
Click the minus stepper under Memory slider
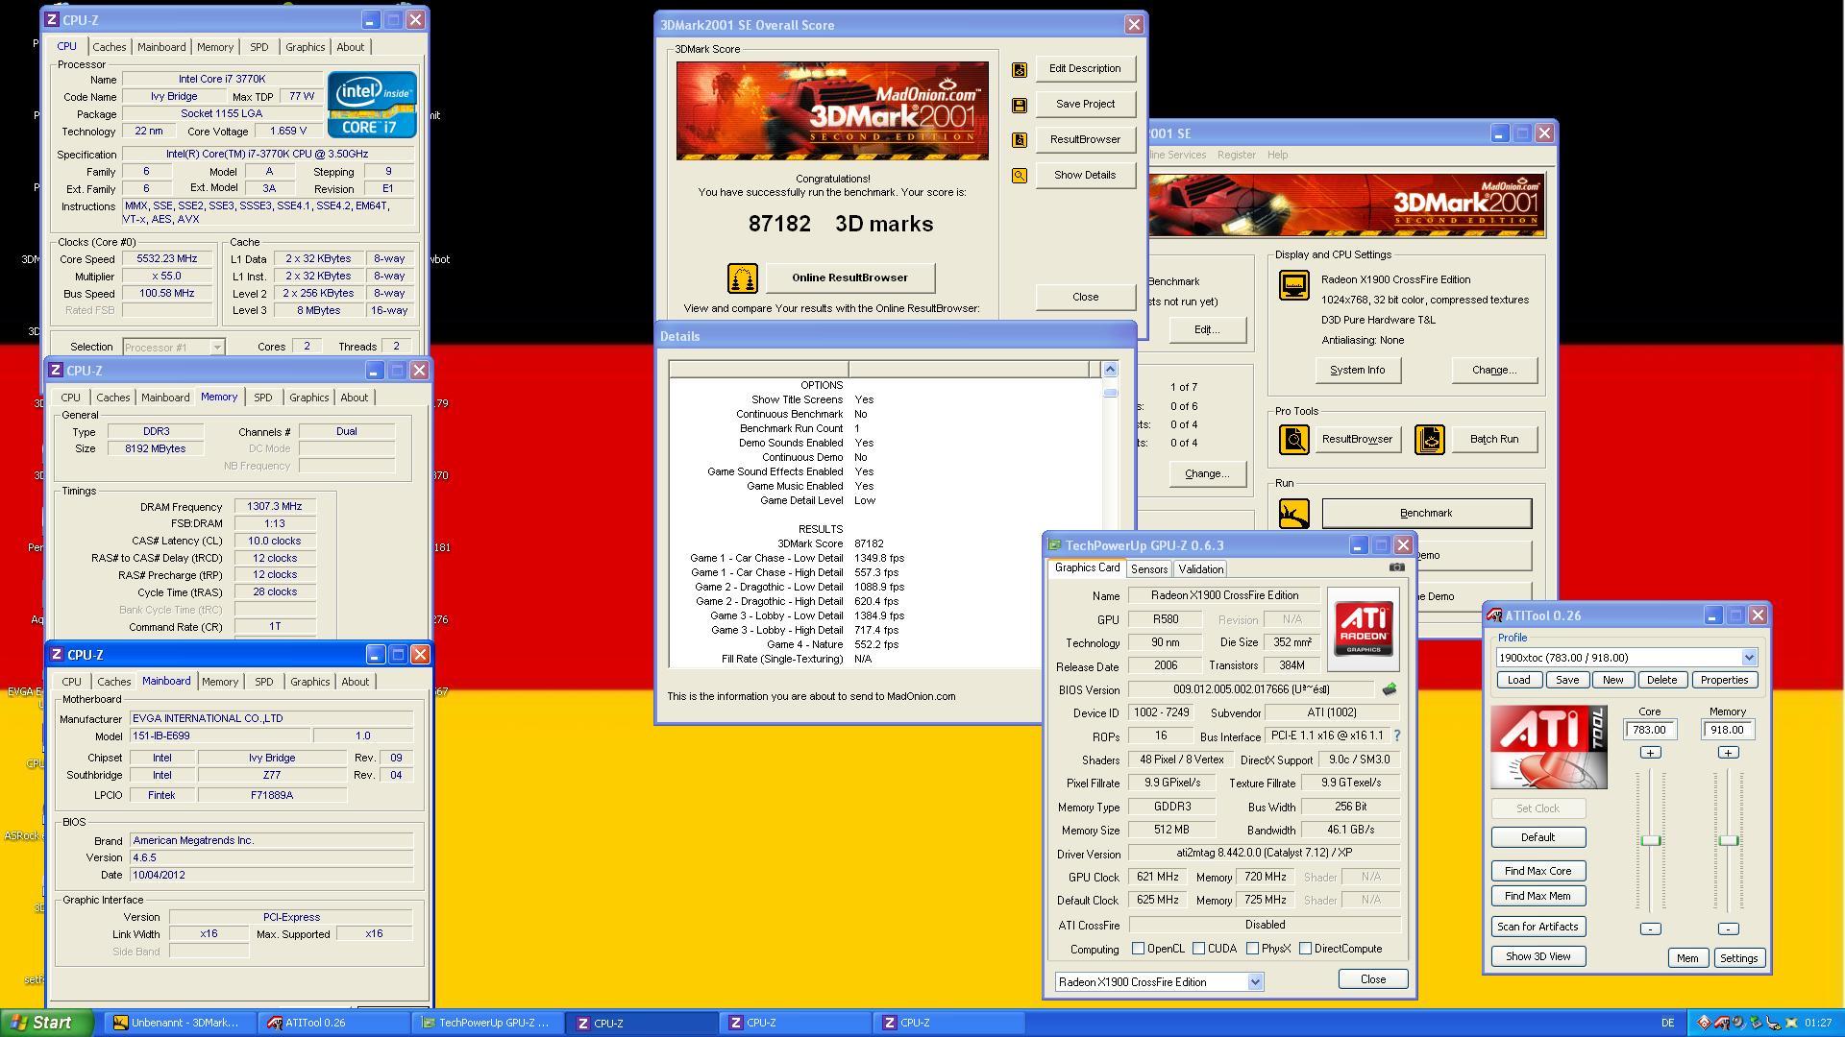[x=1728, y=928]
